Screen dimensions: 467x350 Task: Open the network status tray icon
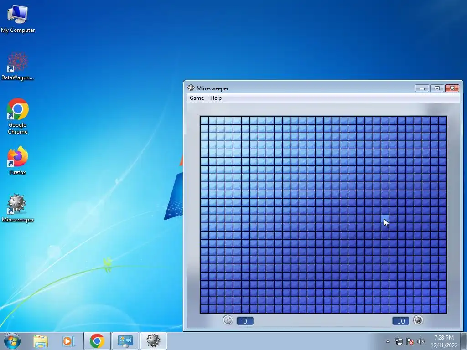[x=399, y=341]
